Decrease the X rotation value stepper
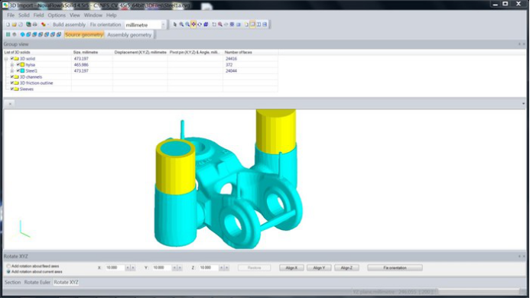The width and height of the screenshot is (530, 298). pos(128,267)
